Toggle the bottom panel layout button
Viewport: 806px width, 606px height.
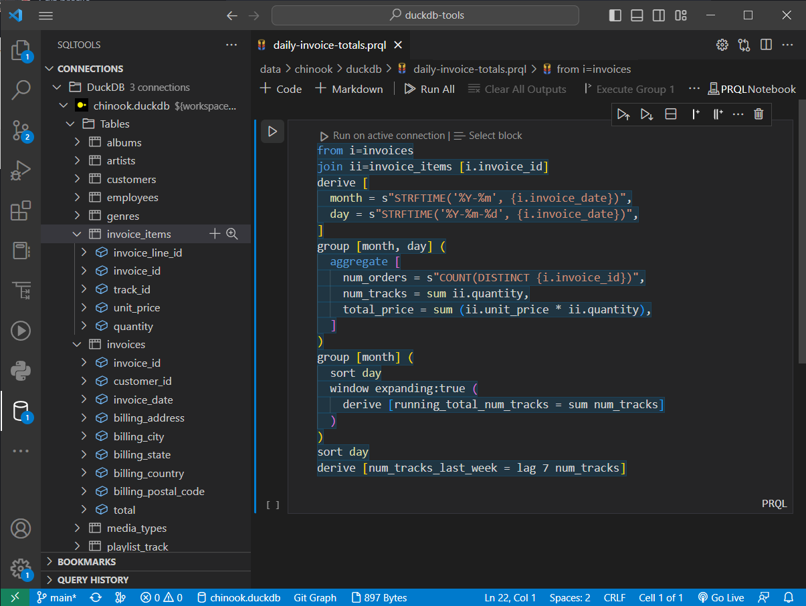pos(637,15)
